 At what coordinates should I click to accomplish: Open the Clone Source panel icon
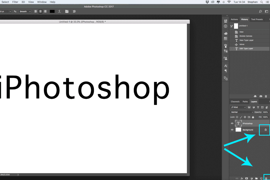coord(225,58)
